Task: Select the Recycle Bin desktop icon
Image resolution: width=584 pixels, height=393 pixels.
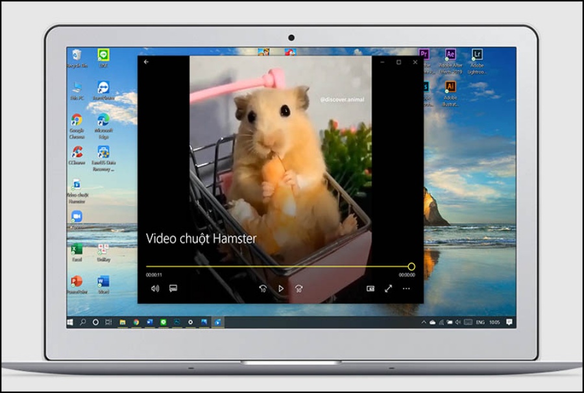Action: 77,56
